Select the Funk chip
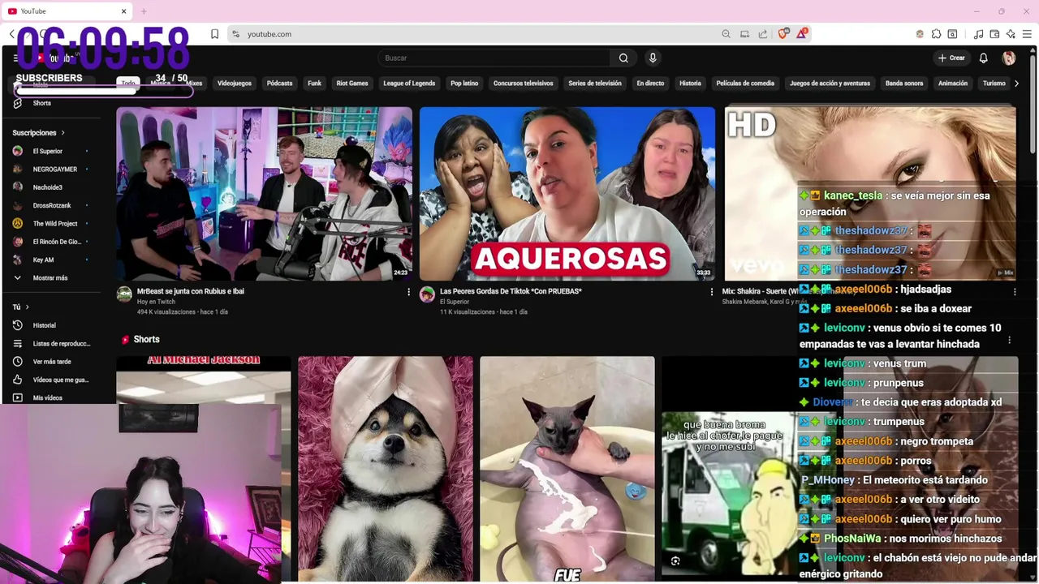 pos(314,83)
